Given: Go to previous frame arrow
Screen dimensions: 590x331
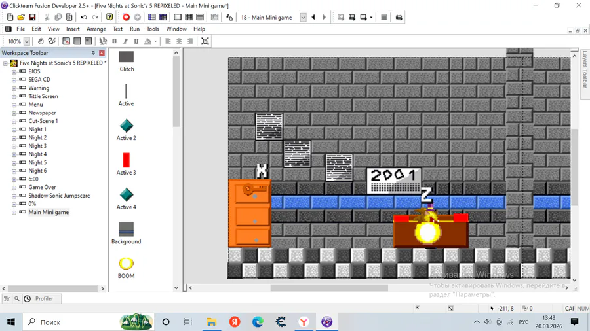Looking at the screenshot, I should tap(313, 17).
